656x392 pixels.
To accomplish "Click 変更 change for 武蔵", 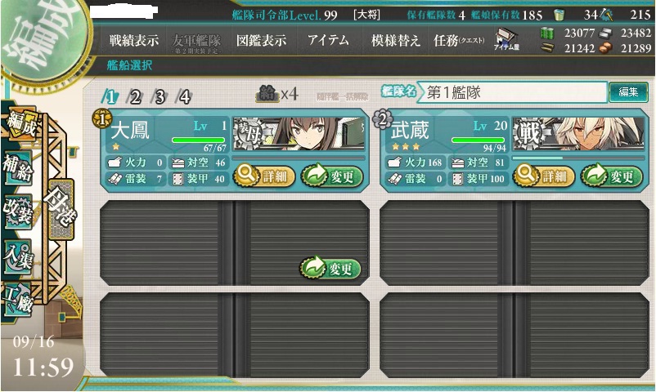I will [612, 176].
